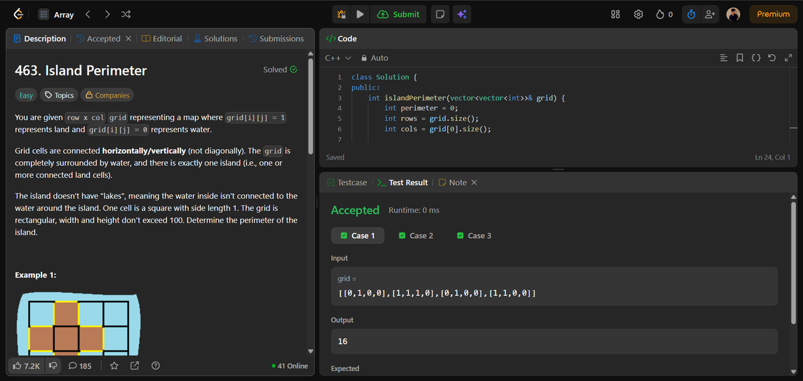Open the help question mark icon
This screenshot has height=381, width=803.
click(x=155, y=366)
